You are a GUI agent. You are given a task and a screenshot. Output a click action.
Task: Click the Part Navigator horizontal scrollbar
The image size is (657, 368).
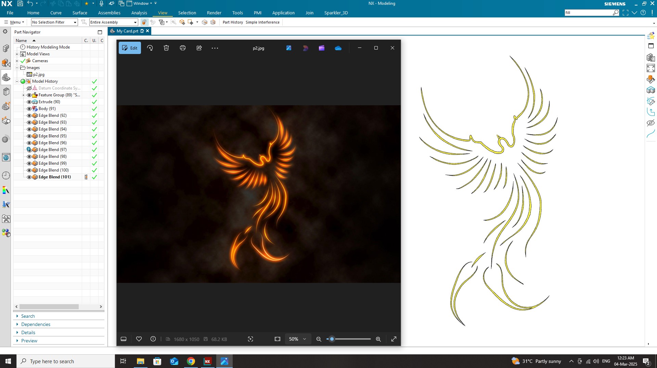[x=49, y=306]
